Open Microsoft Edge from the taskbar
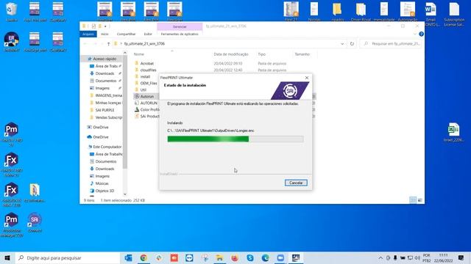 (x=265, y=257)
